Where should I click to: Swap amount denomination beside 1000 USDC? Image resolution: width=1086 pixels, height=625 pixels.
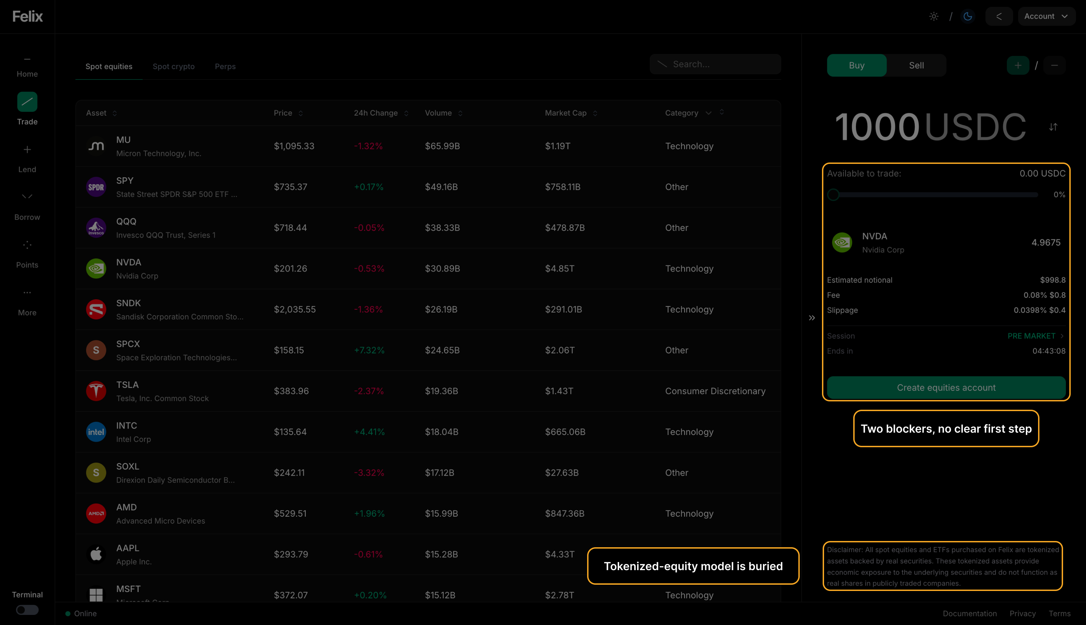pos(1053,127)
